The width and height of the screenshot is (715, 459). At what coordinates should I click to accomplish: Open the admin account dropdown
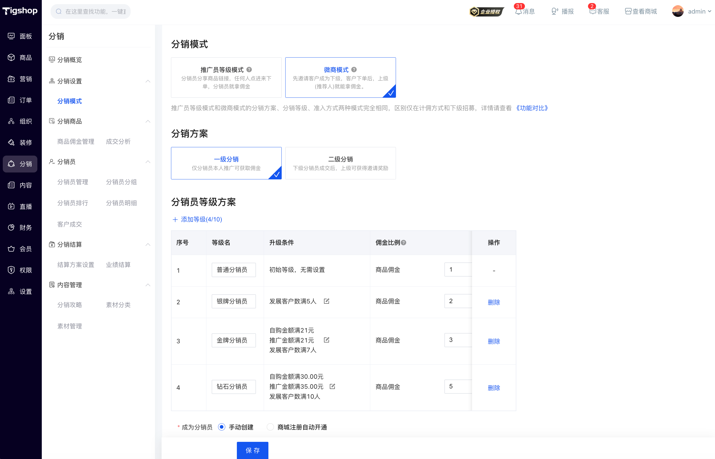(x=692, y=11)
